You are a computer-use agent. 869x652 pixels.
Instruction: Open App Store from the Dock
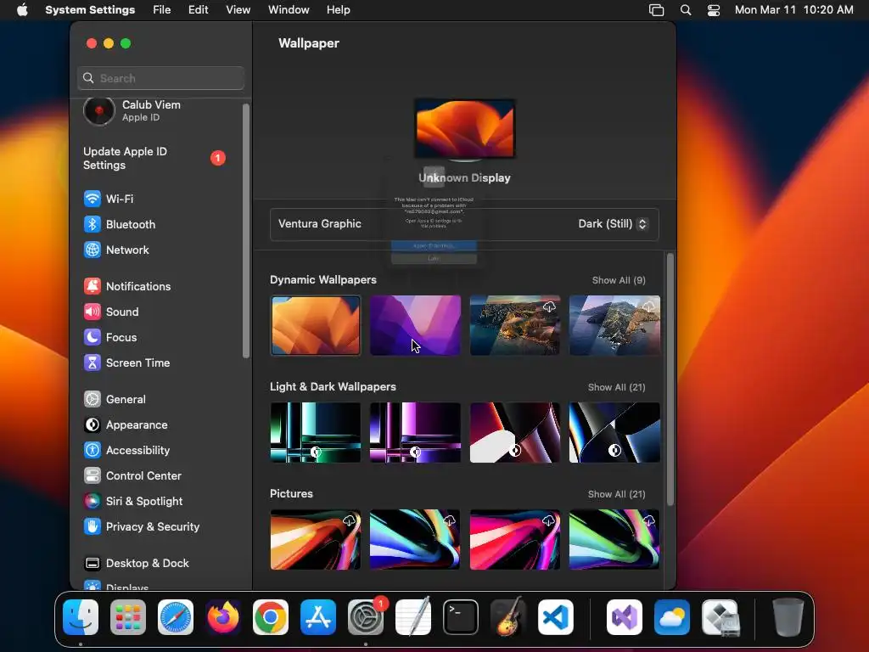pos(318,617)
